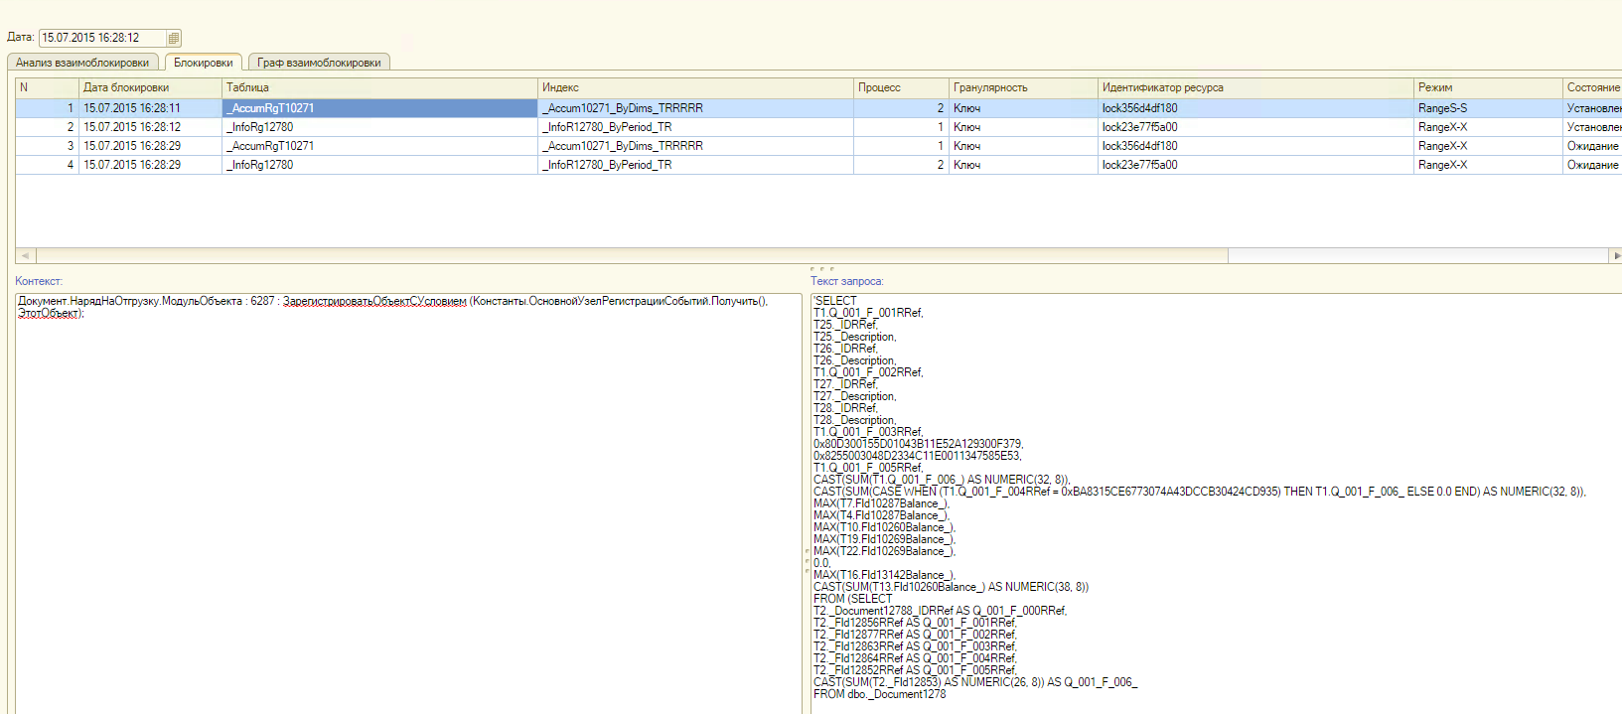Click the Идентификатор ресурса column header
Image resolution: width=1622 pixels, height=714 pixels.
1255,87
